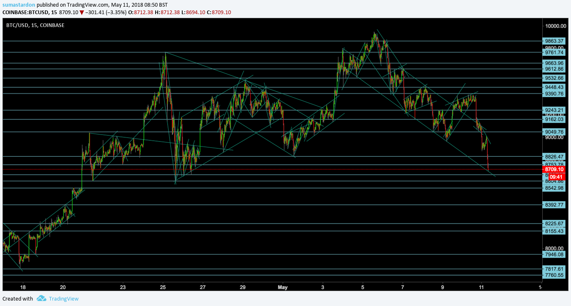Screen dimensions: 571x306
Task: Click the 10000.00 price axis label
Action: pyautogui.click(x=556, y=26)
